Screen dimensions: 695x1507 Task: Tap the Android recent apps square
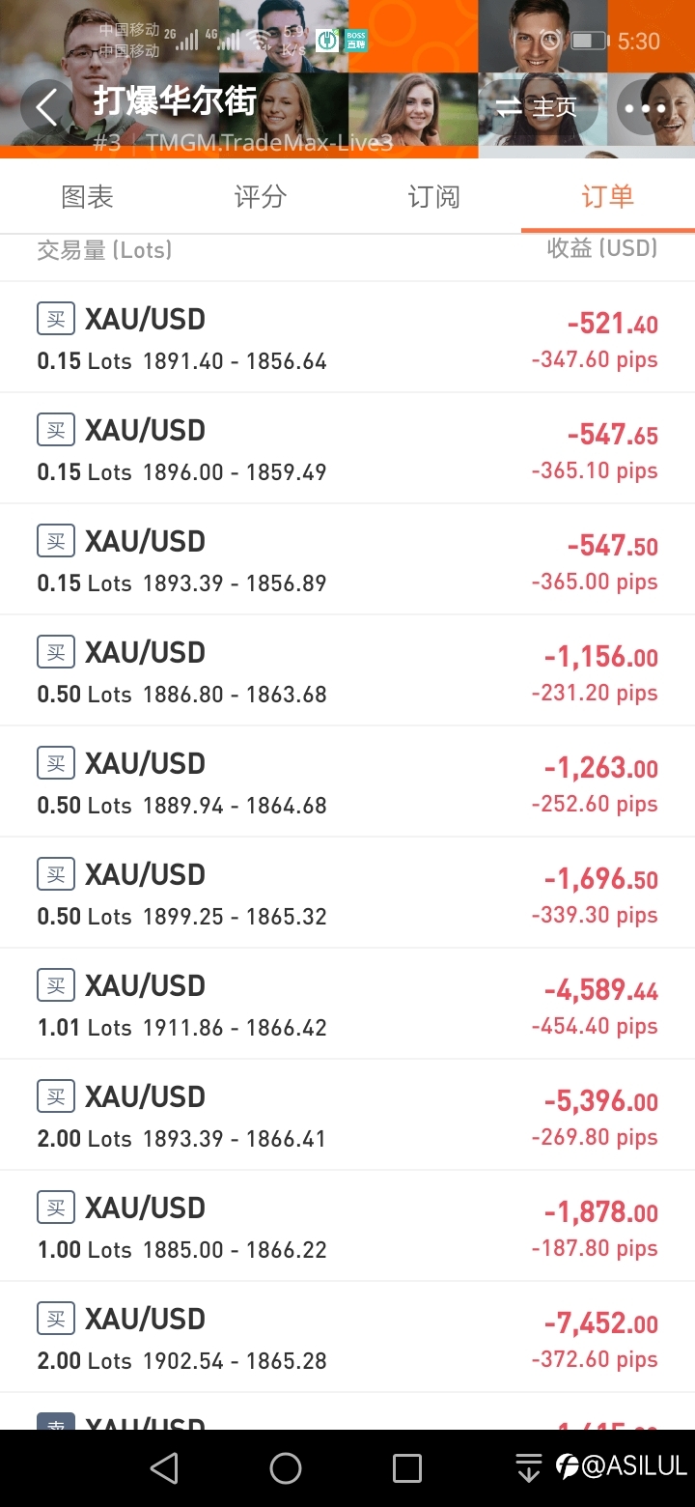tap(407, 1468)
